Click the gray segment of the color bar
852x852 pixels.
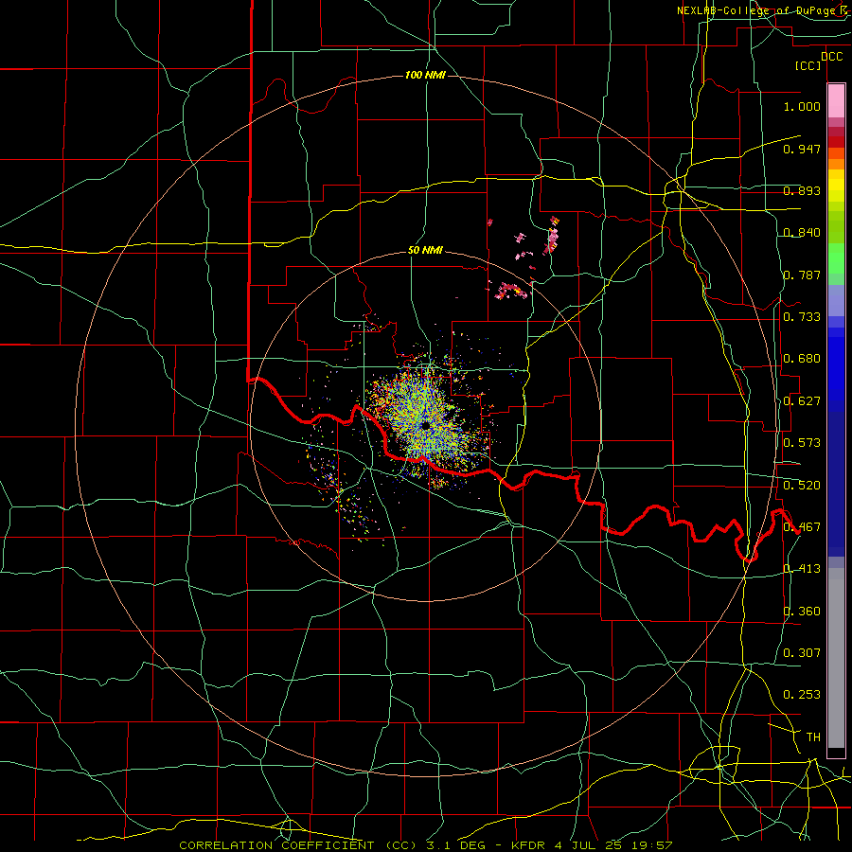[x=836, y=658]
